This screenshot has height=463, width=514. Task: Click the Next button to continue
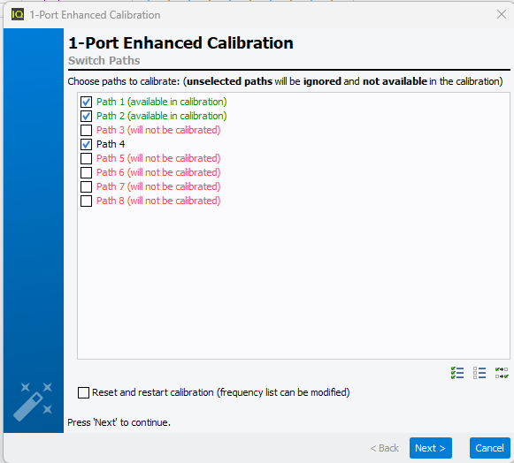coord(431,448)
